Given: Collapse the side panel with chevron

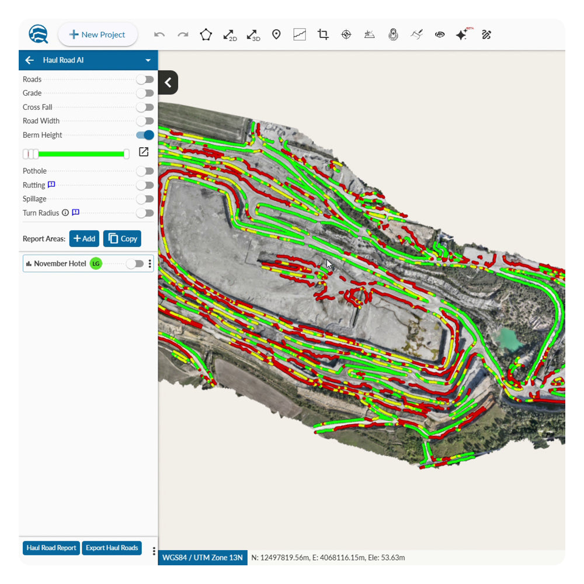Looking at the screenshot, I should coord(168,83).
